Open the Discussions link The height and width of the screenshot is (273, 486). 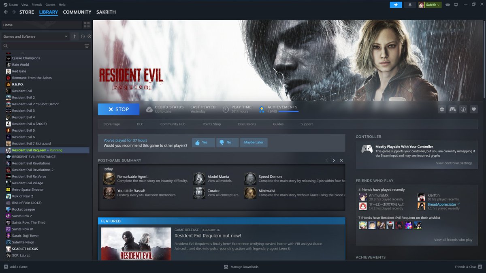[x=247, y=124]
